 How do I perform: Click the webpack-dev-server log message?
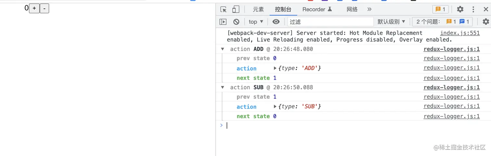(x=339, y=36)
